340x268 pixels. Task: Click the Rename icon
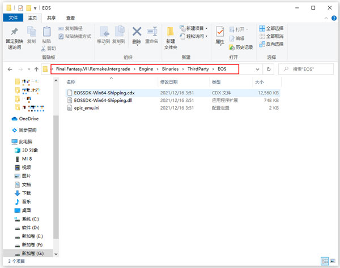click(152, 32)
